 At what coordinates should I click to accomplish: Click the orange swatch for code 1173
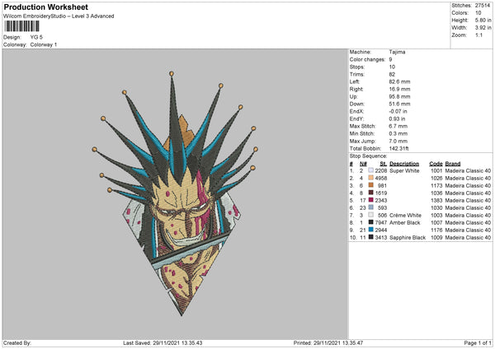[x=371, y=185]
